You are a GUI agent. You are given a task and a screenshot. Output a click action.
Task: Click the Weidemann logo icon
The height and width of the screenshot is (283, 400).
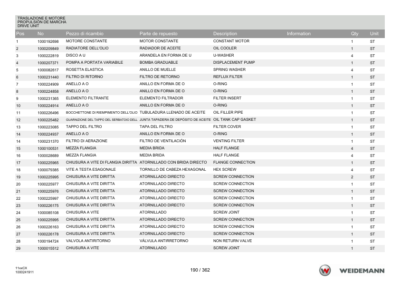click(x=325, y=270)
